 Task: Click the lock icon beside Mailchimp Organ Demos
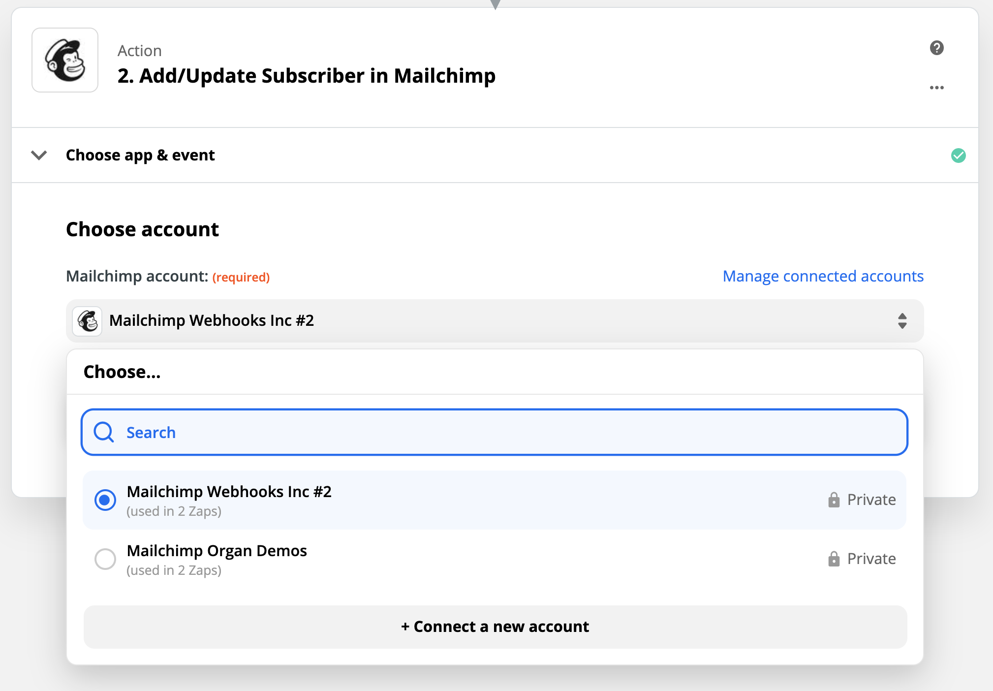[x=834, y=559]
